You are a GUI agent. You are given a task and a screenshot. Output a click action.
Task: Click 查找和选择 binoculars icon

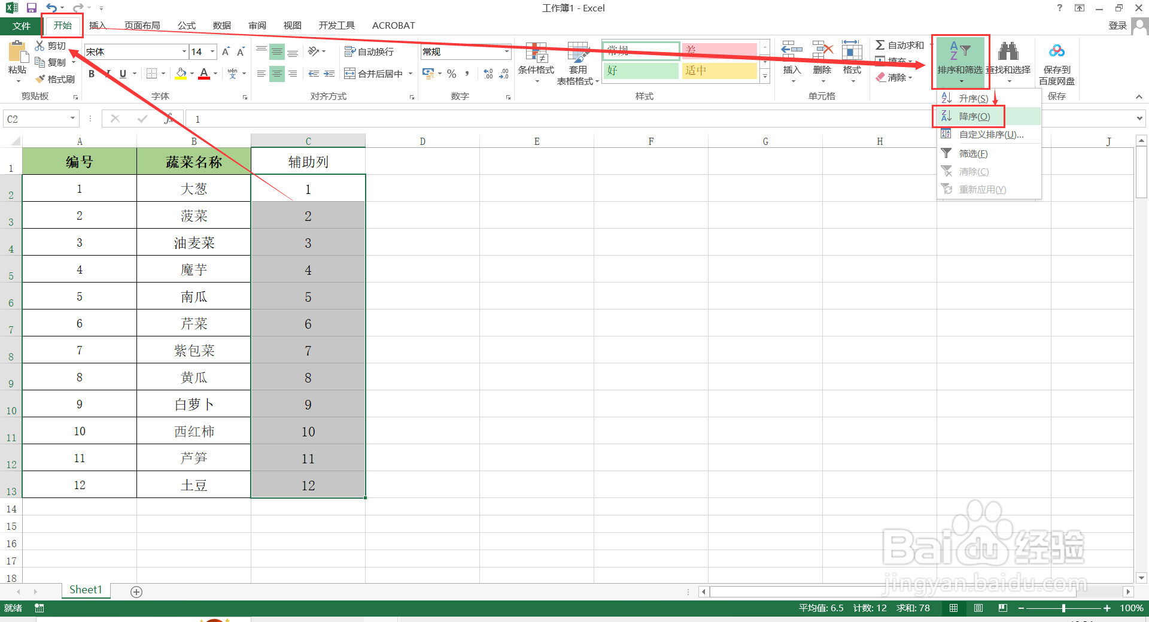point(1008,51)
